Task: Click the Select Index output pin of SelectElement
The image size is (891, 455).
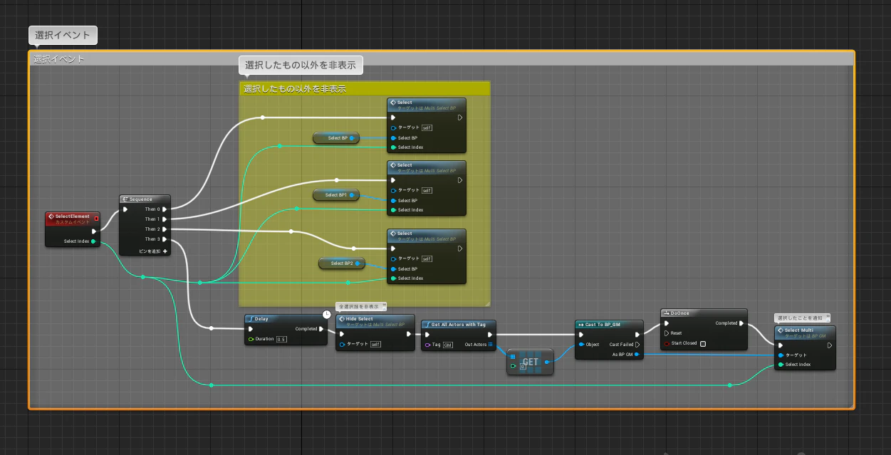Action: tap(93, 241)
